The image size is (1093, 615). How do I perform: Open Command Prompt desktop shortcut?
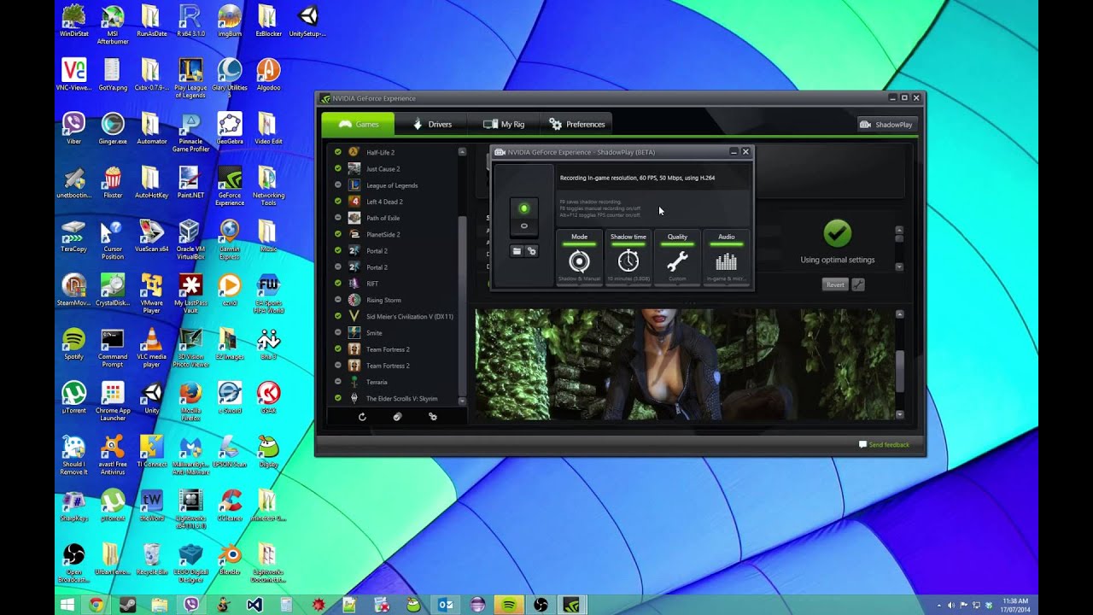[113, 347]
